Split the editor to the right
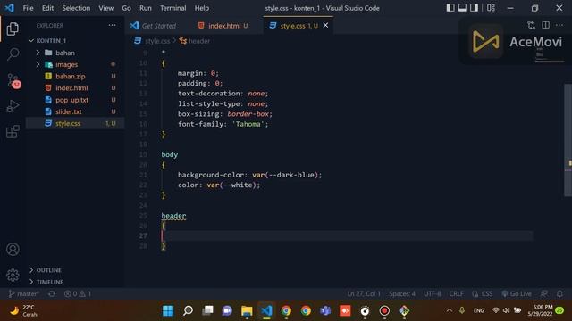Viewport: 572px width, 321px height. (x=546, y=25)
